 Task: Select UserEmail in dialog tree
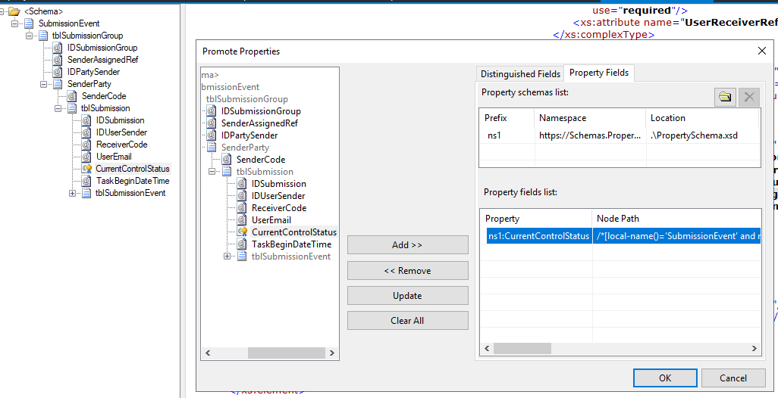pyautogui.click(x=271, y=219)
